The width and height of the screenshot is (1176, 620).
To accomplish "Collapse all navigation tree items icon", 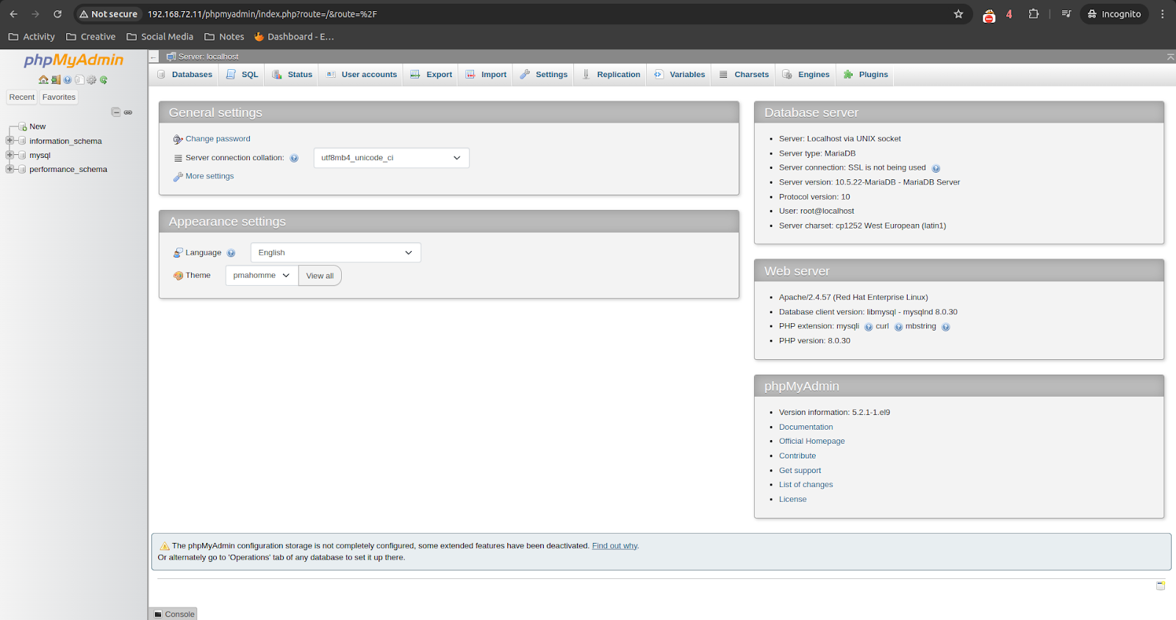I will (115, 112).
